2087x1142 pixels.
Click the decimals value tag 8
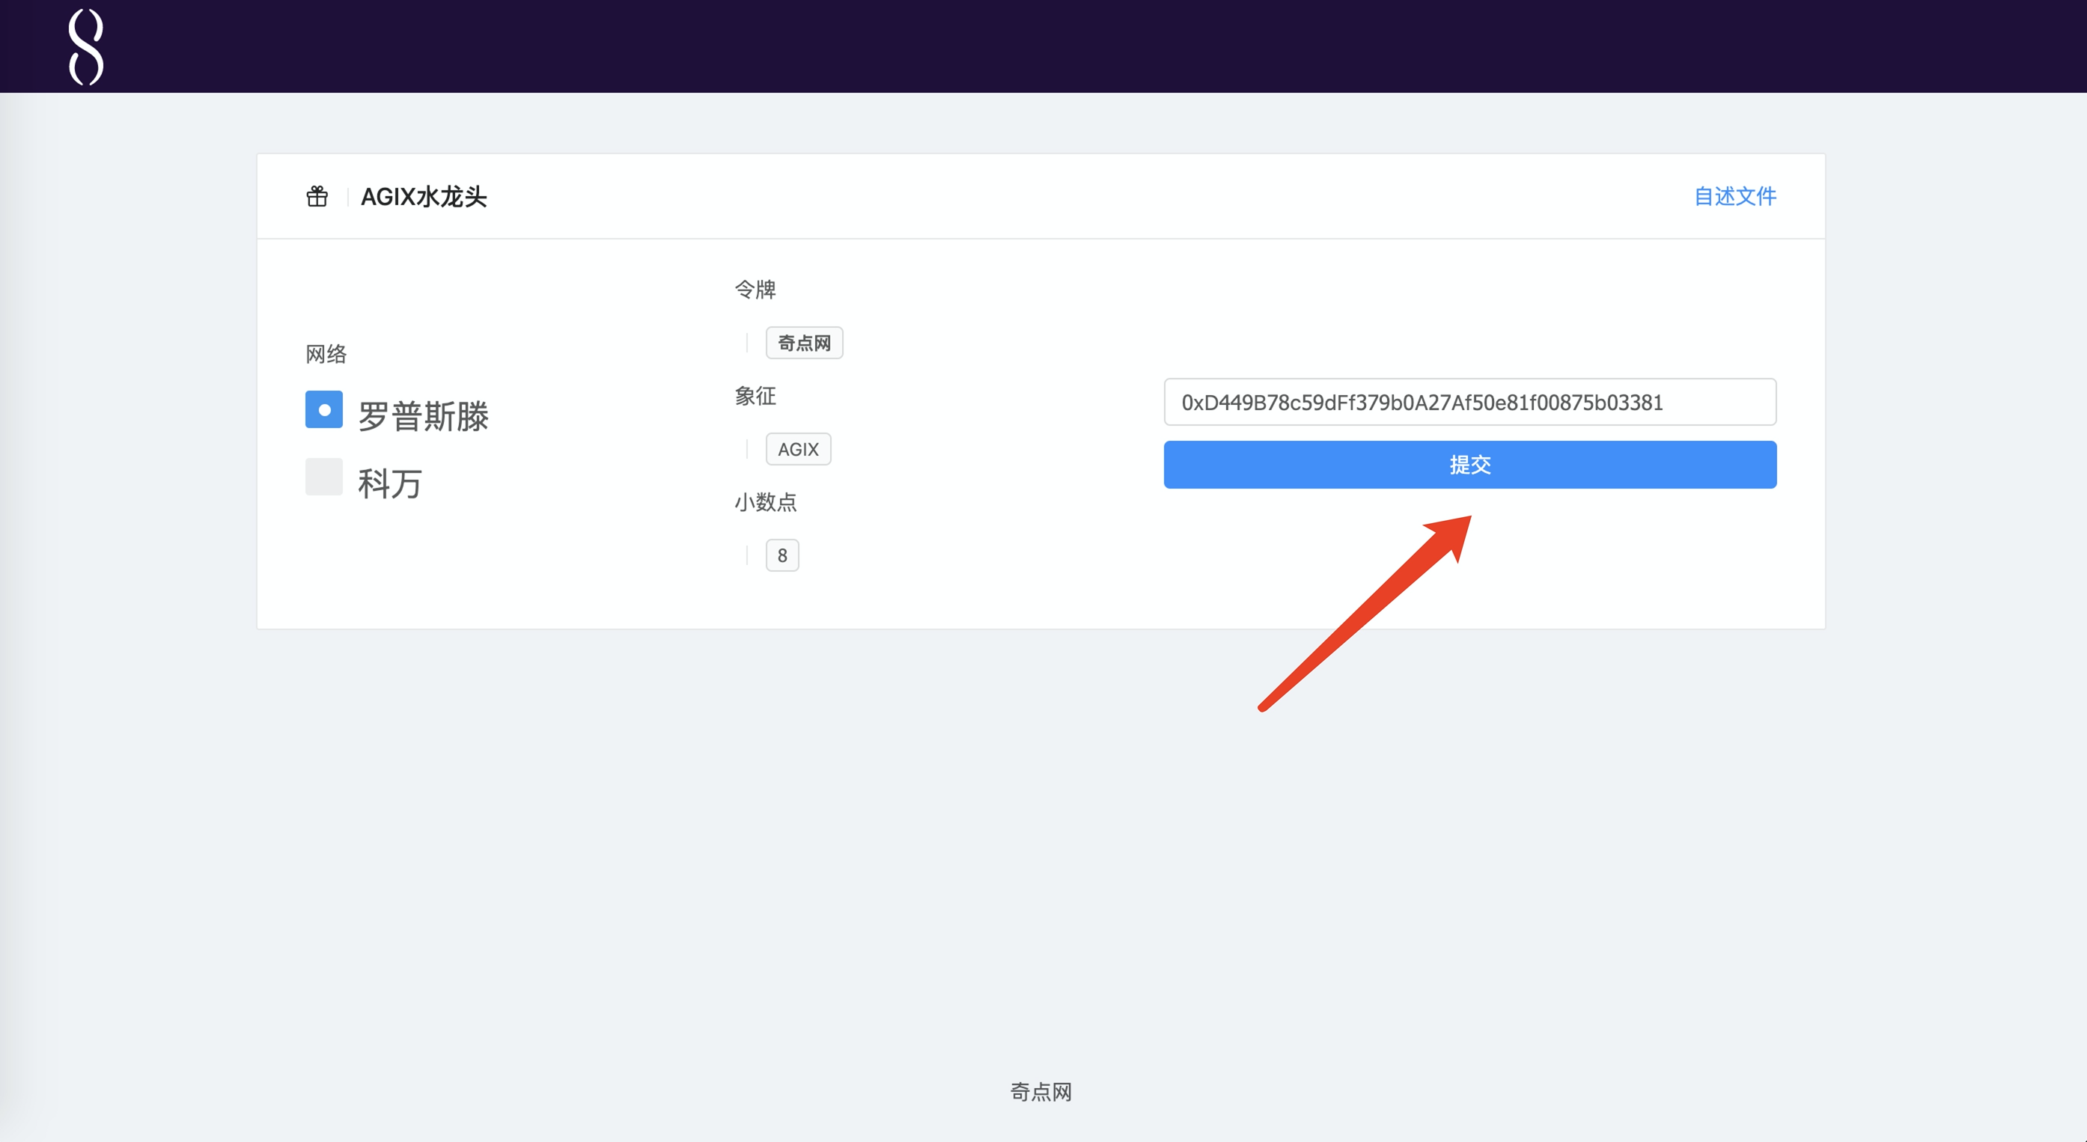pyautogui.click(x=782, y=555)
